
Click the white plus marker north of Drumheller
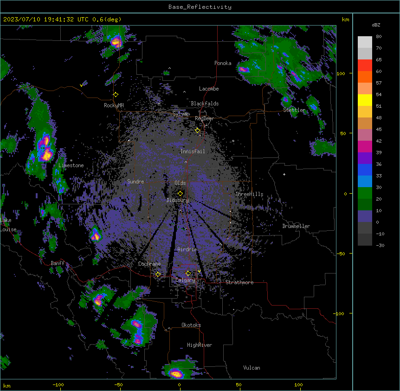[x=284, y=174]
